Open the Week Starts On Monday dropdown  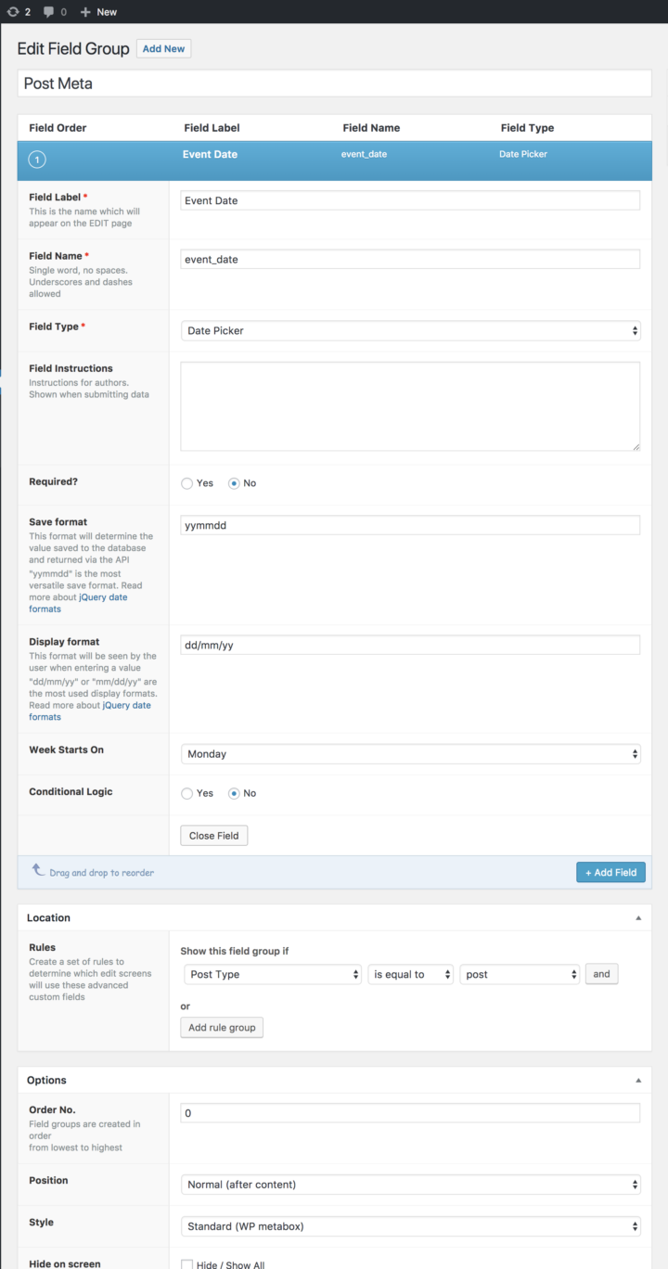coord(410,754)
